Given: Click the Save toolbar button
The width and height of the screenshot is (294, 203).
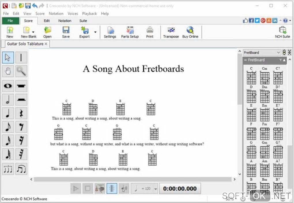Looking at the screenshot, I should point(66,32).
